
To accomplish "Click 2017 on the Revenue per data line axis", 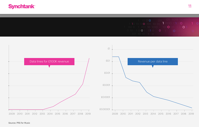I will [x=176, y=114].
